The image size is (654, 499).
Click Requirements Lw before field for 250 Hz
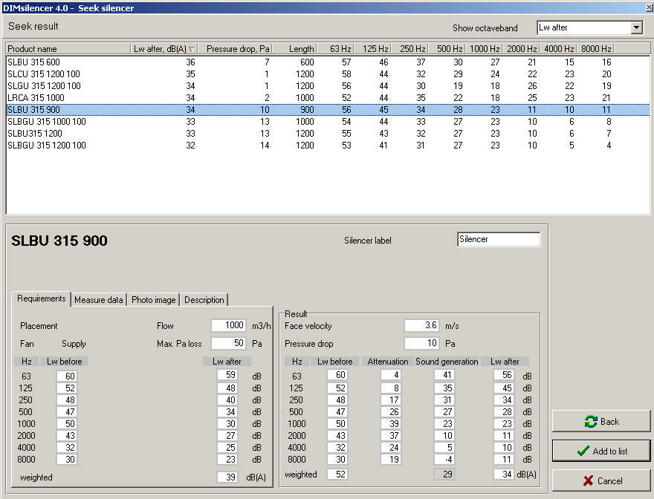[67, 399]
